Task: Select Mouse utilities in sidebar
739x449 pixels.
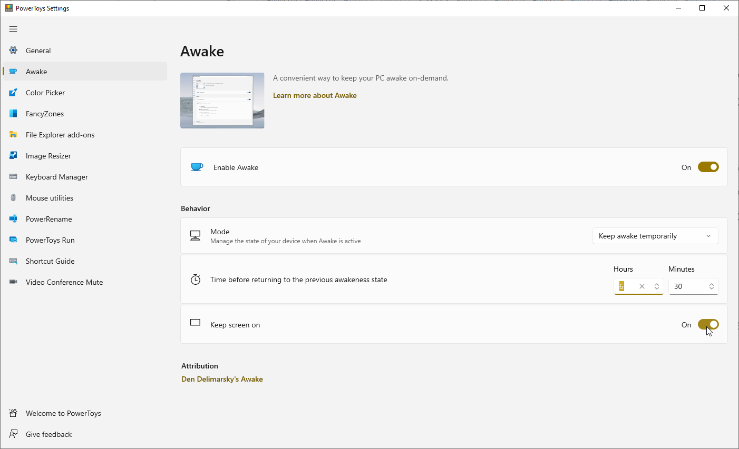Action: (85, 198)
